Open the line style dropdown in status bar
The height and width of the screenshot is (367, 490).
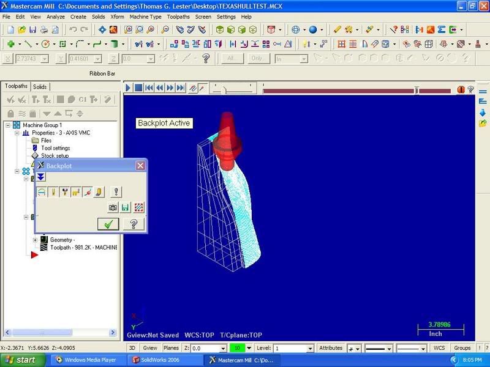[x=389, y=349]
